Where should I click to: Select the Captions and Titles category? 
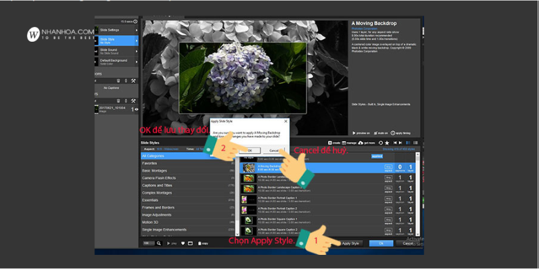pyautogui.click(x=188, y=186)
